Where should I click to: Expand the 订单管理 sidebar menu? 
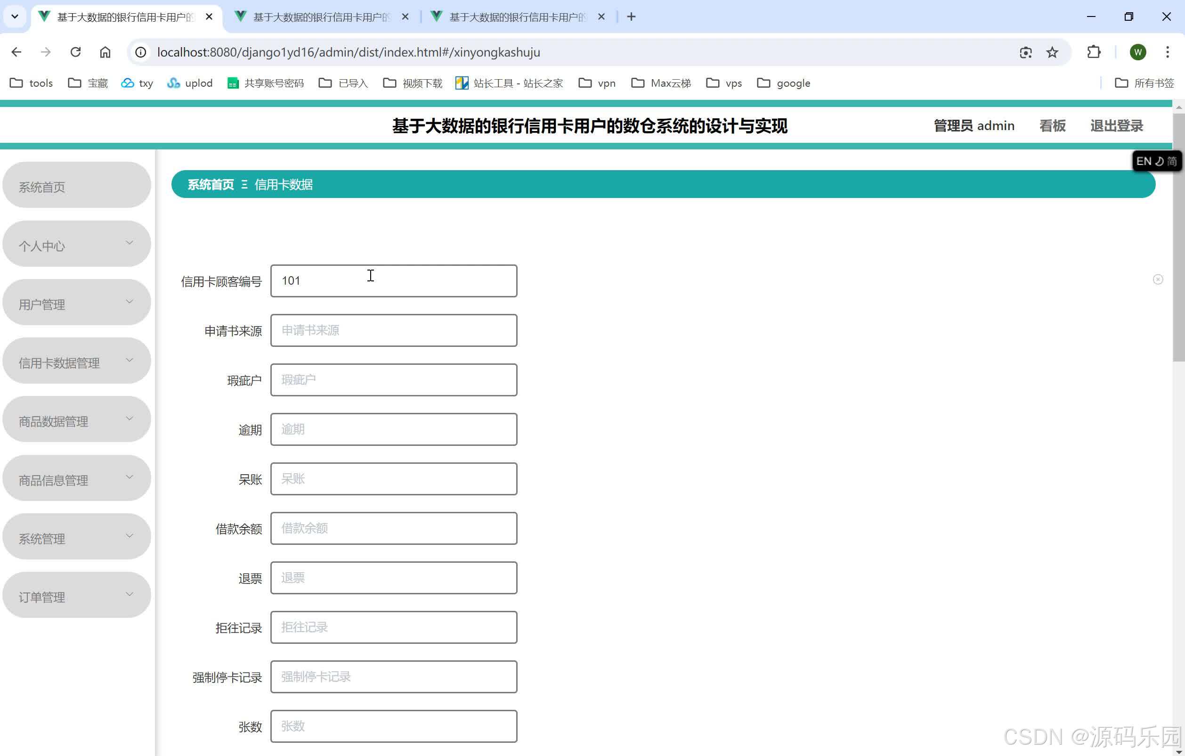pos(76,596)
